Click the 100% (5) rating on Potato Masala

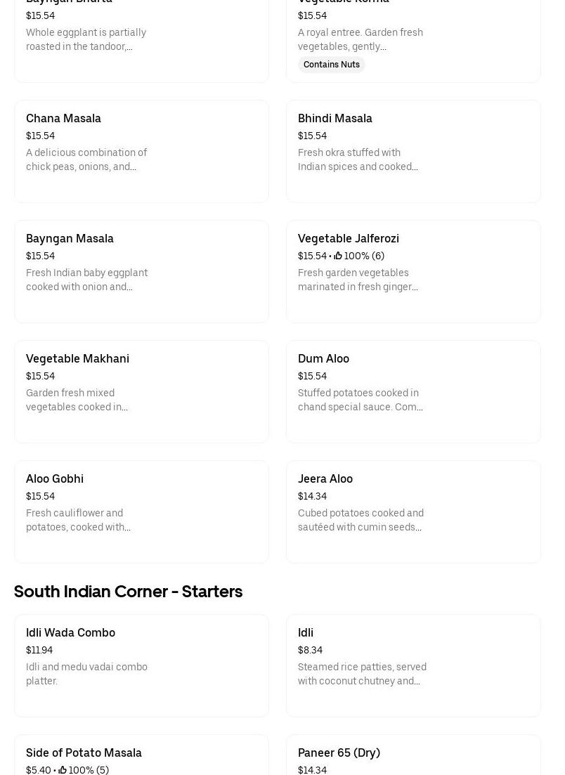pyautogui.click(x=89, y=770)
